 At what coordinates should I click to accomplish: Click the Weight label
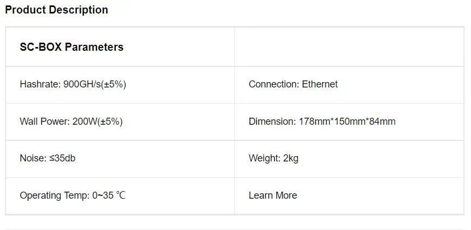click(x=265, y=158)
